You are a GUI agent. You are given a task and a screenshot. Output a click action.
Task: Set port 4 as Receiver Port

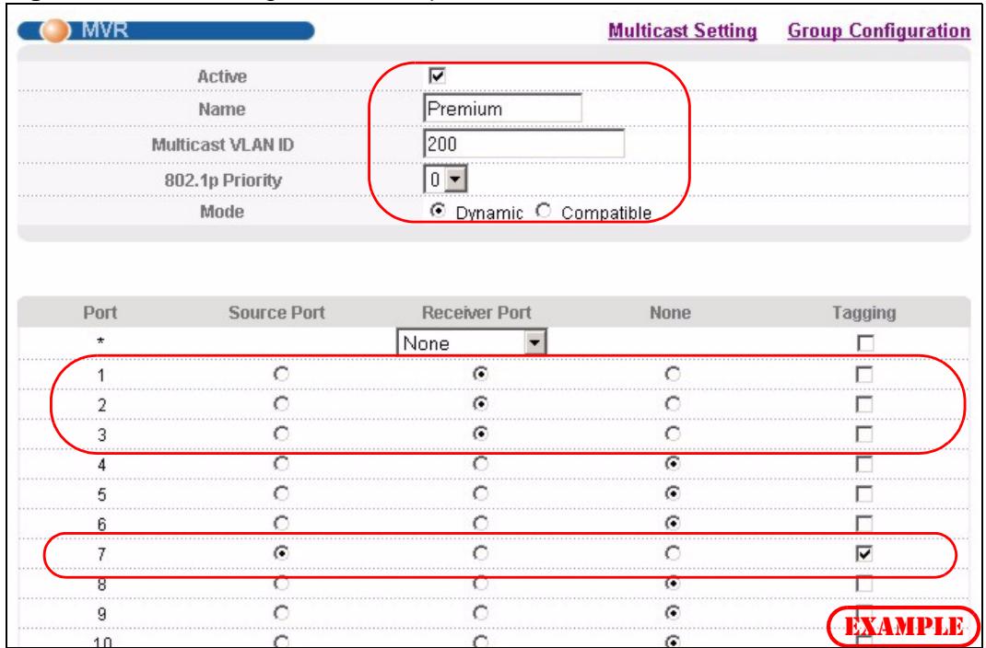481,463
